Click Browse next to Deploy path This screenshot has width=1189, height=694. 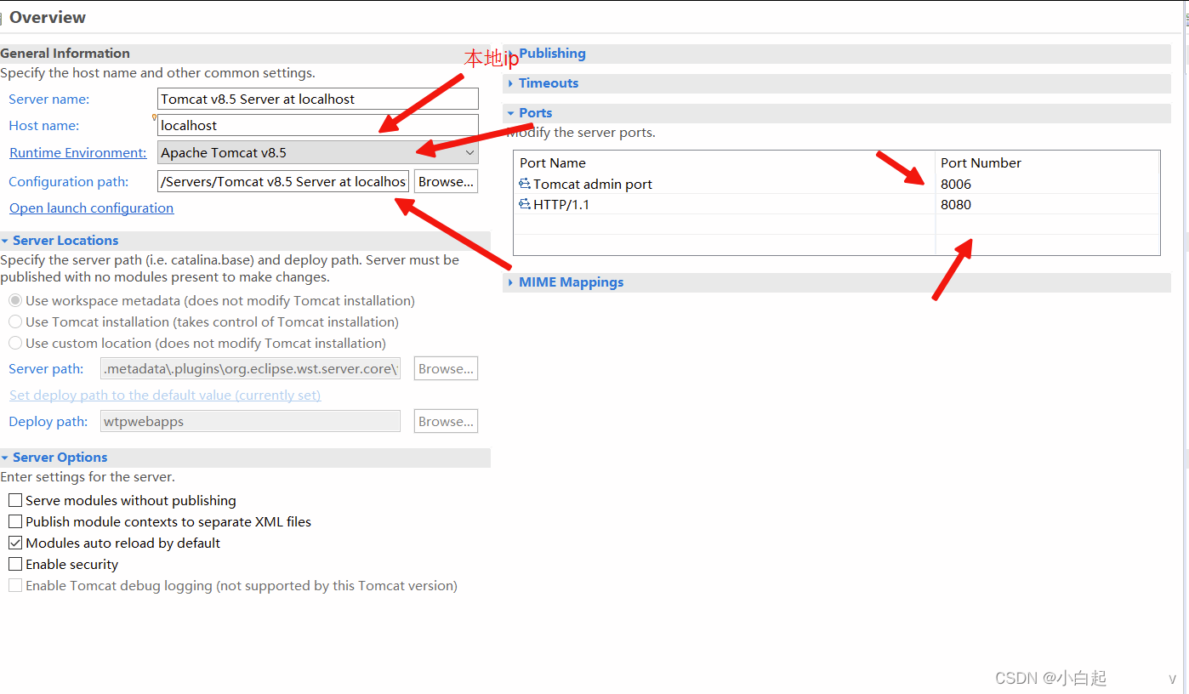point(446,421)
